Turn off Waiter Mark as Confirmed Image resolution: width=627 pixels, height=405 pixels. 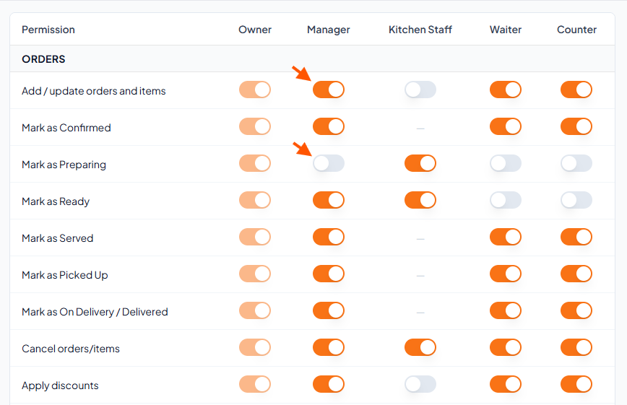[x=506, y=126]
